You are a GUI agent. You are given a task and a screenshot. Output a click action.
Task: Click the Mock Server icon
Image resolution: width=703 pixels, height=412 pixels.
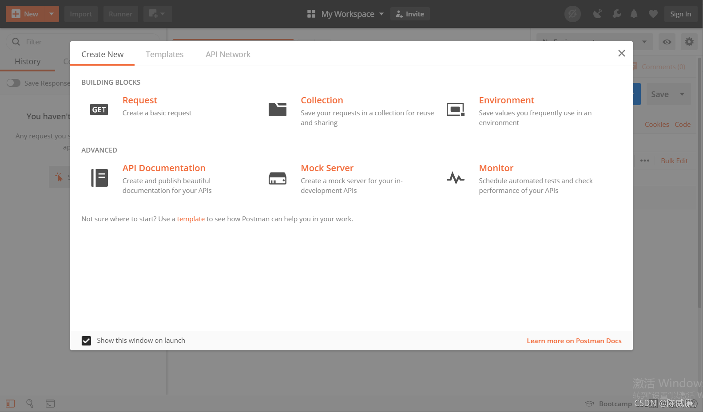coord(278,178)
